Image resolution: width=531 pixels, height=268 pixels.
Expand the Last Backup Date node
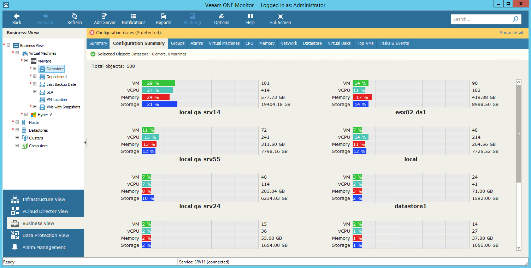coord(35,84)
